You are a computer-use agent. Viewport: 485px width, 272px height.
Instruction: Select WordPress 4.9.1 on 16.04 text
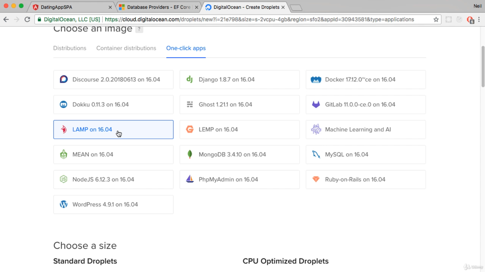pos(105,205)
